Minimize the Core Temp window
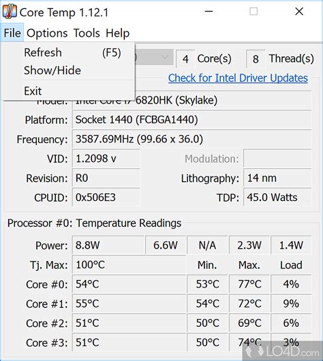Screen dimensions: 323x361 (x=209, y=12)
